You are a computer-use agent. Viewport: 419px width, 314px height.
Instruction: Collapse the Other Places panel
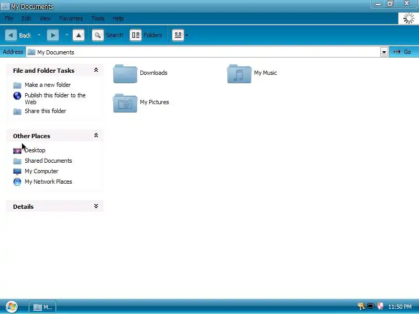point(96,136)
